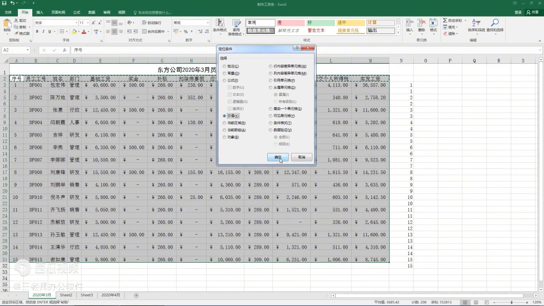Expand the cell styles gallery More arrow
Screen dimensions: 544x306
click(x=398, y=33)
